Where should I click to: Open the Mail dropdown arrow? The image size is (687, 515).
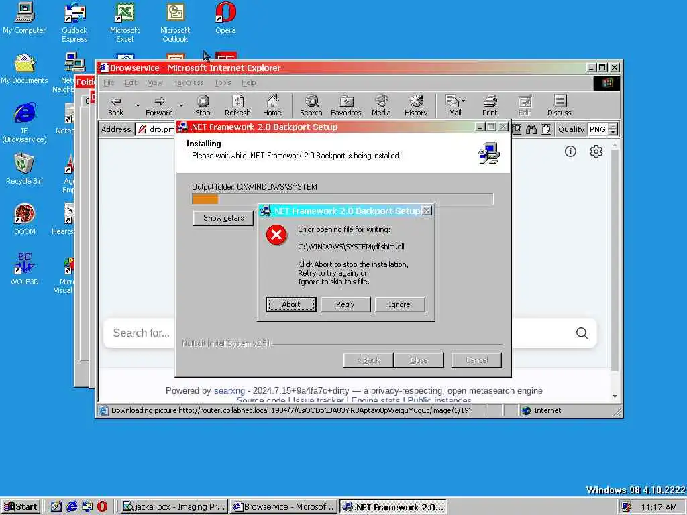[x=464, y=101]
